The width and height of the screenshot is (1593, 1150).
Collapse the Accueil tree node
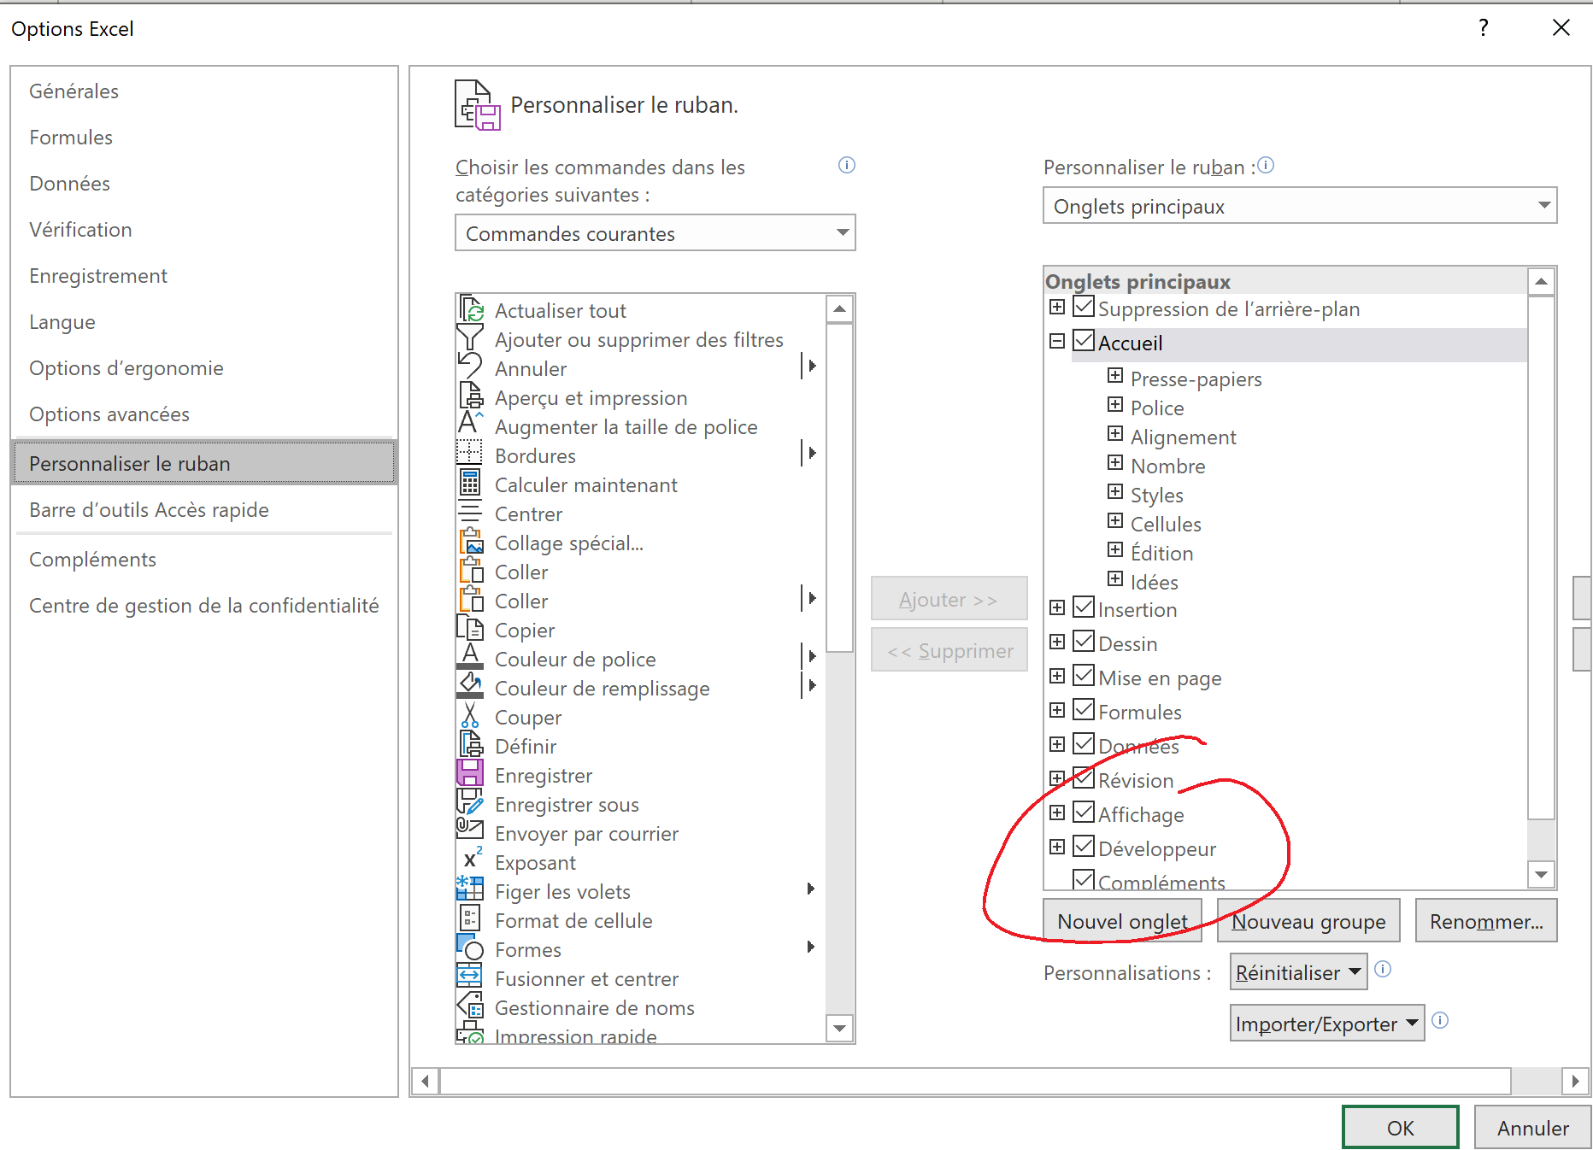point(1057,341)
